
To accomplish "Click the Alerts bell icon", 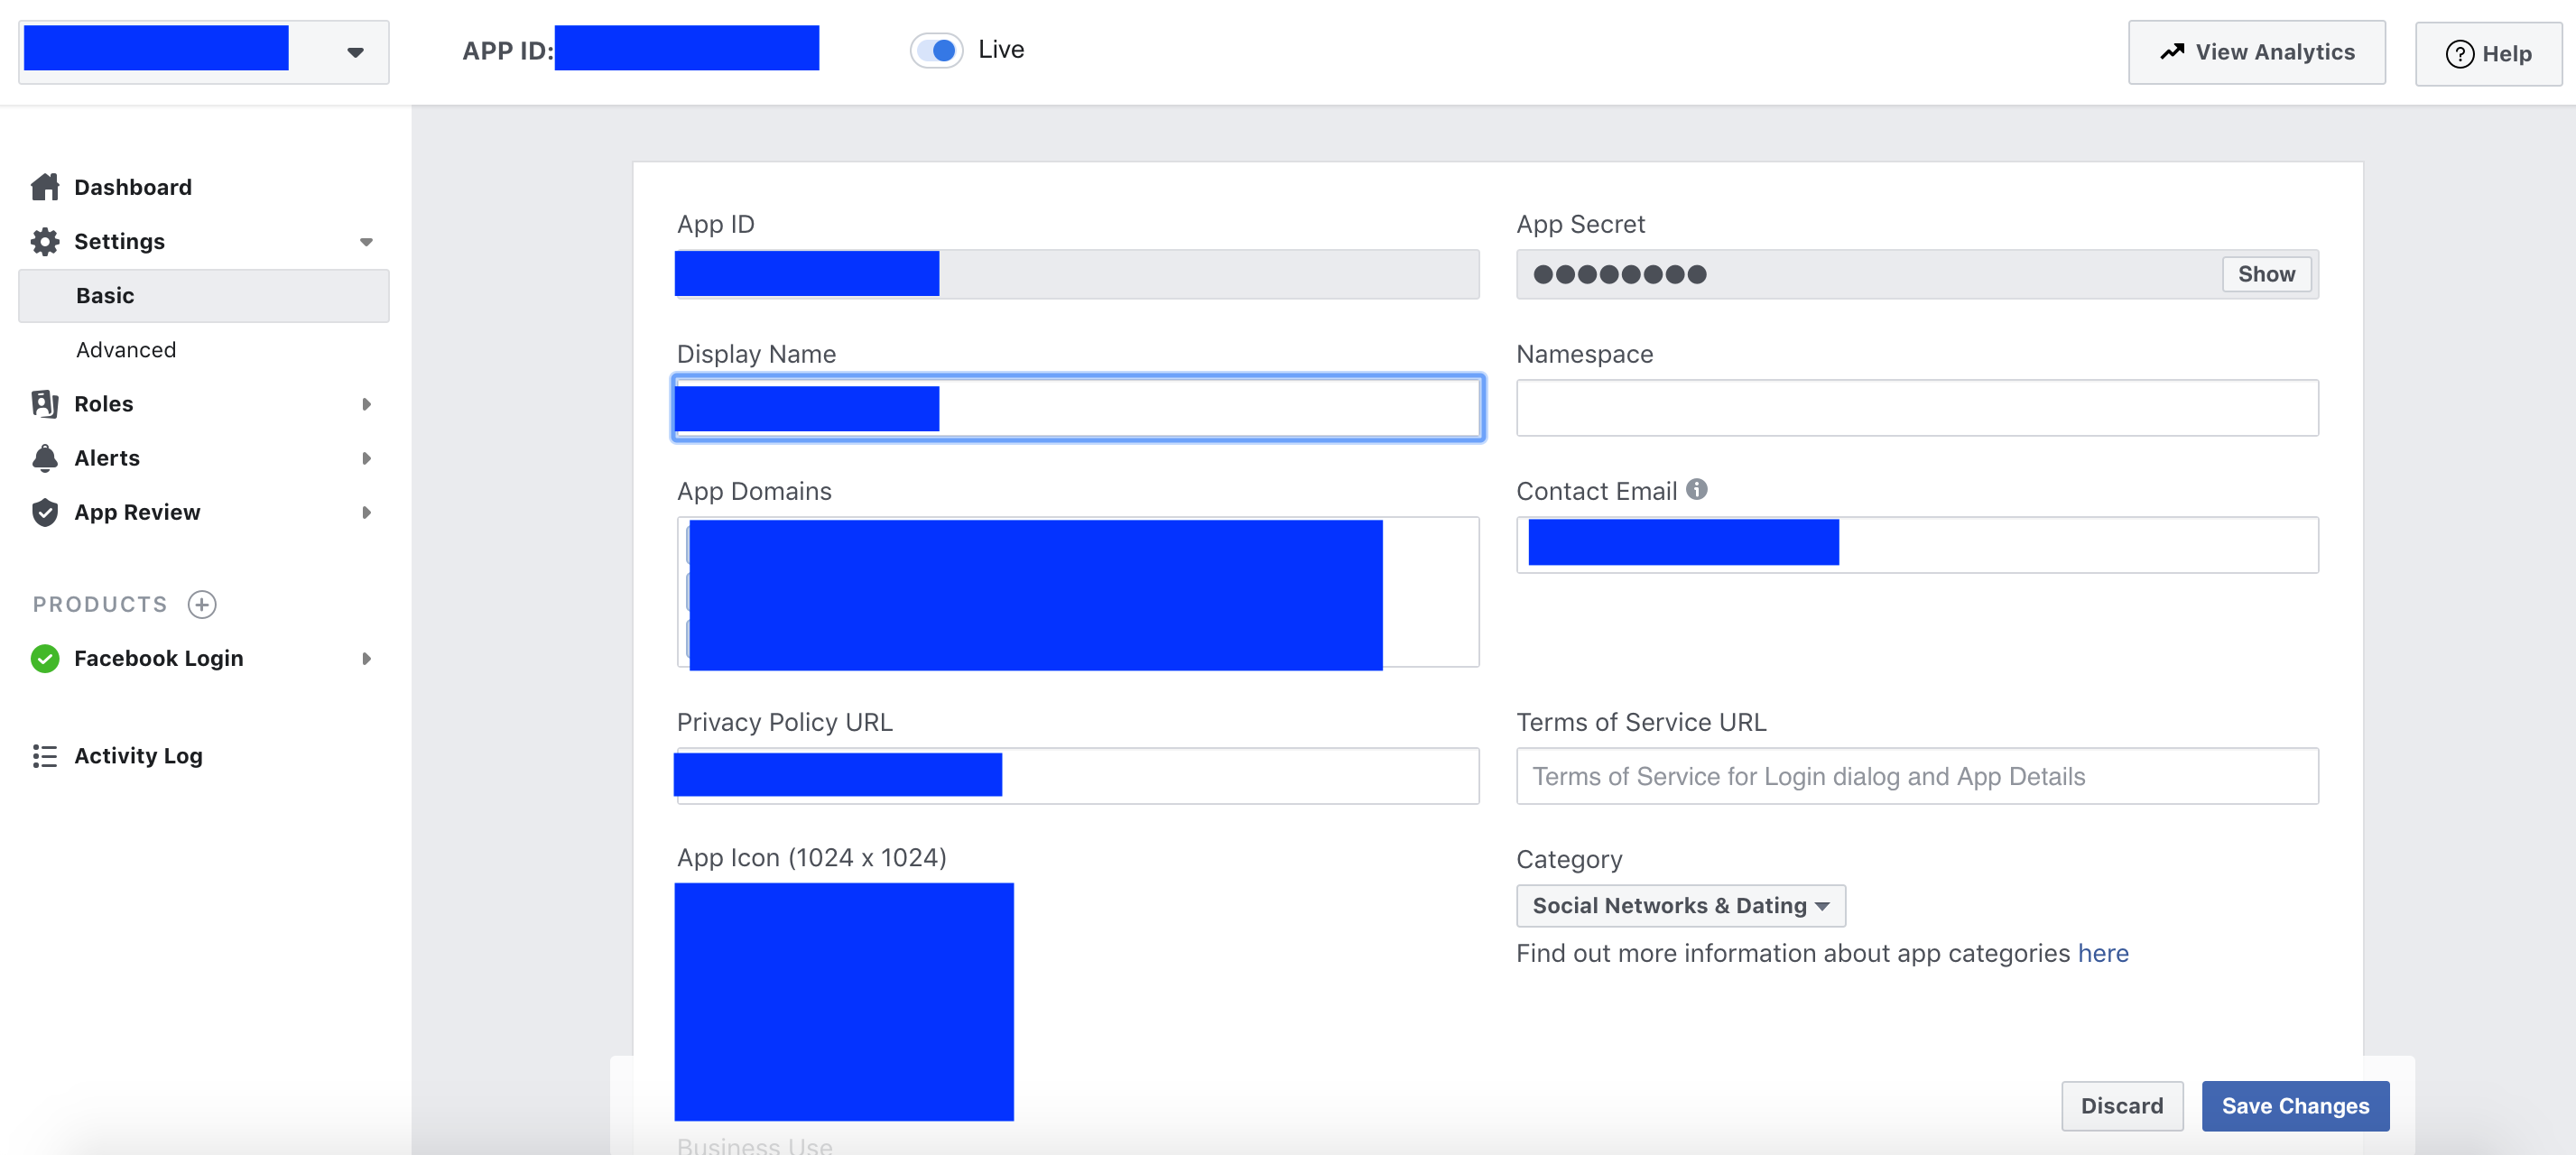I will tap(45, 458).
